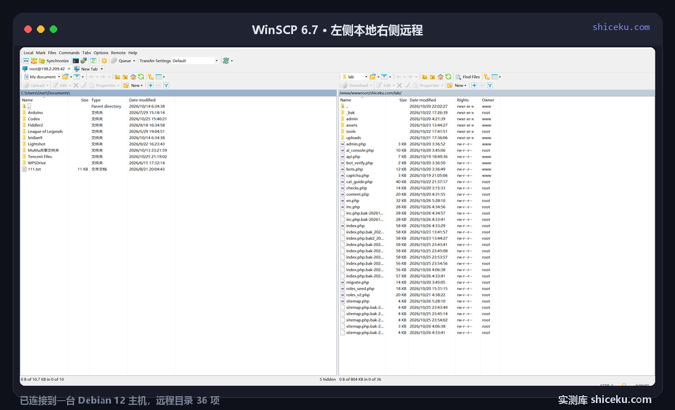Refresh the remote panel listing
The width and height of the screenshot is (675, 410).
pyautogui.click(x=448, y=77)
